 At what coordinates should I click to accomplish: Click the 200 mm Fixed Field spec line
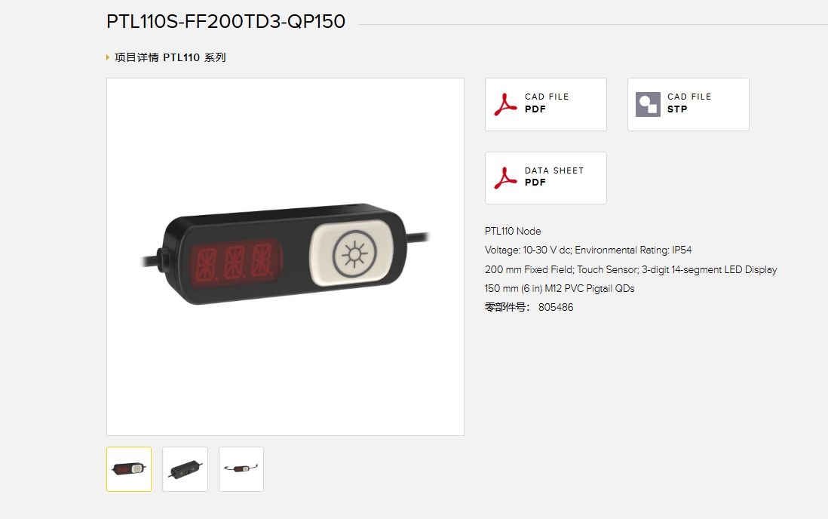pos(631,269)
